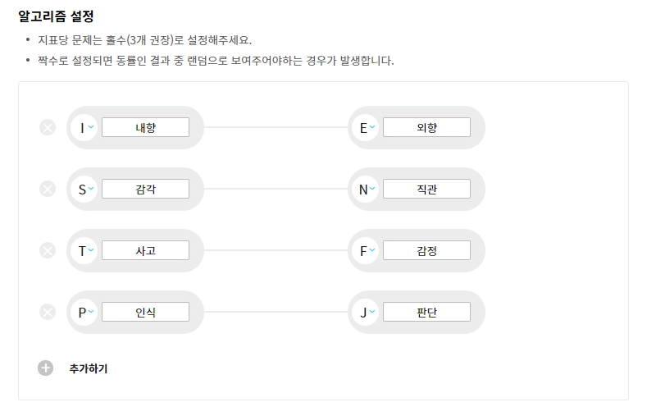Expand the J letter dropdown
Screen dimensions: 647x416
366,312
